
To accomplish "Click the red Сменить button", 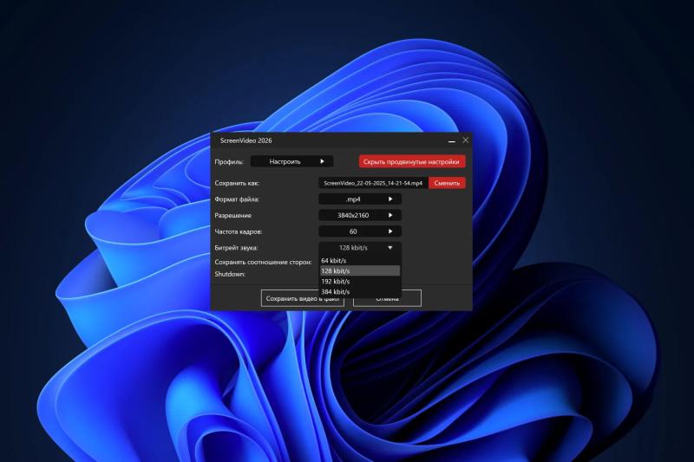I will click(x=447, y=183).
